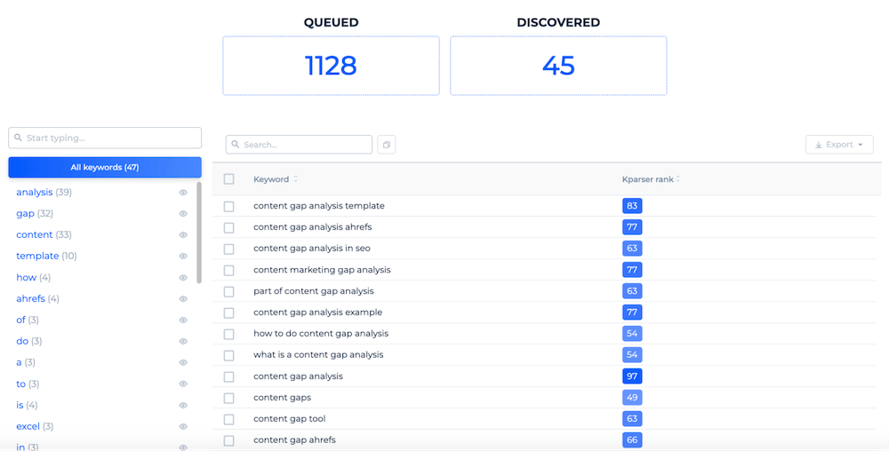Screen dimensions: 889x451
Task: Check 'what is a content gap analysis' checkbox
Action: [x=229, y=355]
